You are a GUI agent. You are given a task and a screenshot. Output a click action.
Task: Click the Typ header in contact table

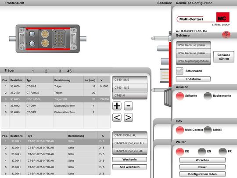coord(30,136)
